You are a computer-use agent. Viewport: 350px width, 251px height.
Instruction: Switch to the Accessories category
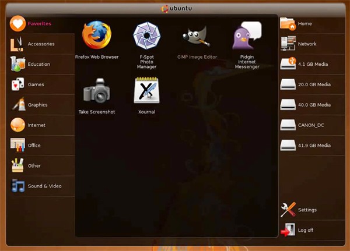click(40, 44)
